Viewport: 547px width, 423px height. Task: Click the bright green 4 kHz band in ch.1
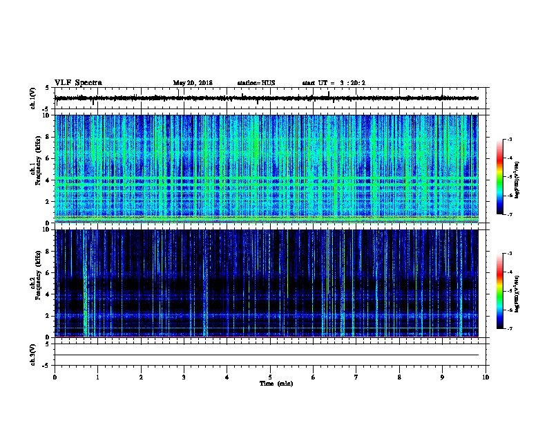coord(267,180)
